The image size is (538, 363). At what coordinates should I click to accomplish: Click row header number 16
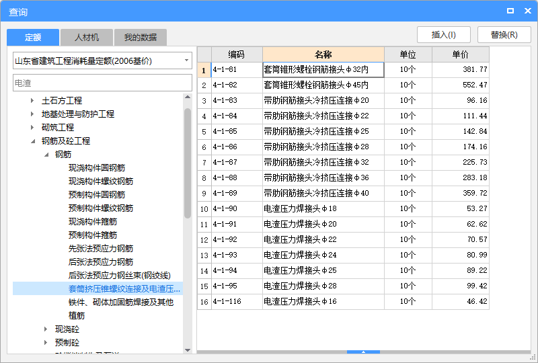click(x=204, y=301)
